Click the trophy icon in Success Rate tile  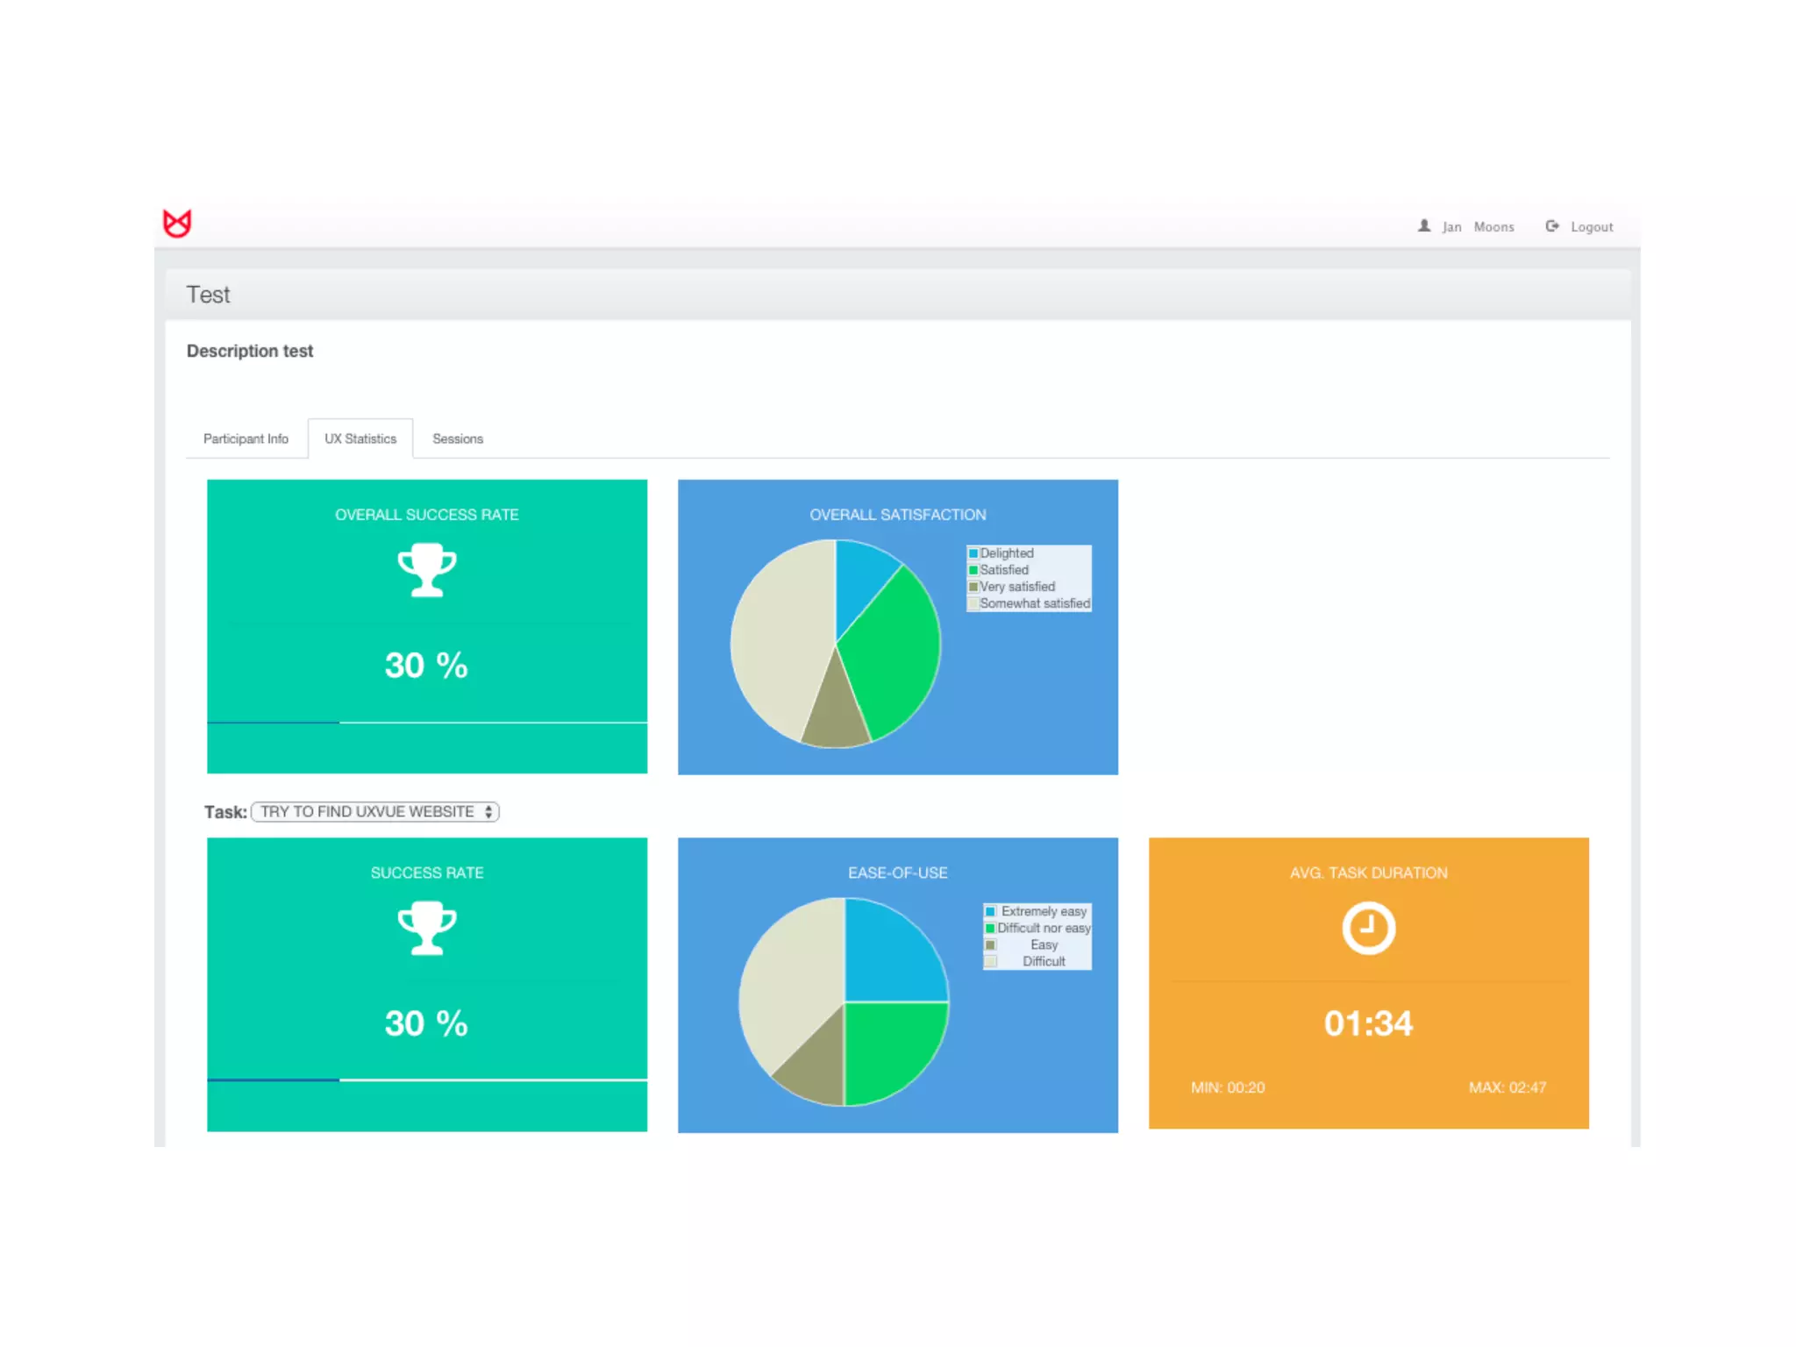(427, 928)
